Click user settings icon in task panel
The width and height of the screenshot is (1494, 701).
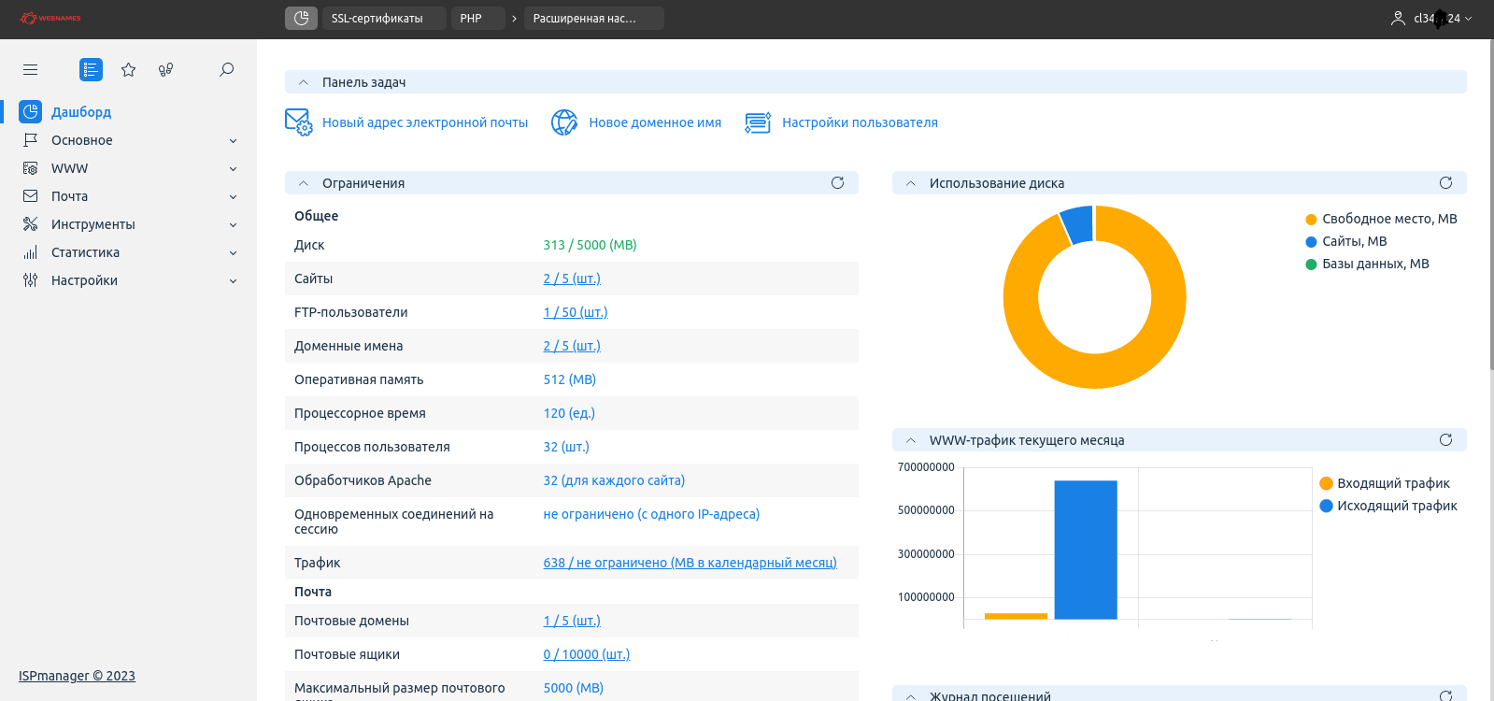coord(758,122)
